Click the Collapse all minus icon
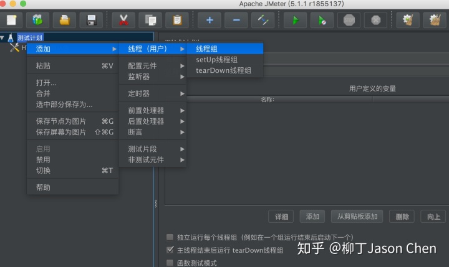Viewport: 449px width, 267px height. [236, 20]
